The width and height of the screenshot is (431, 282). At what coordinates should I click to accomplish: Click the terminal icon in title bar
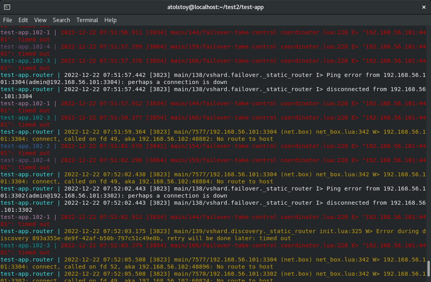coord(7,7)
